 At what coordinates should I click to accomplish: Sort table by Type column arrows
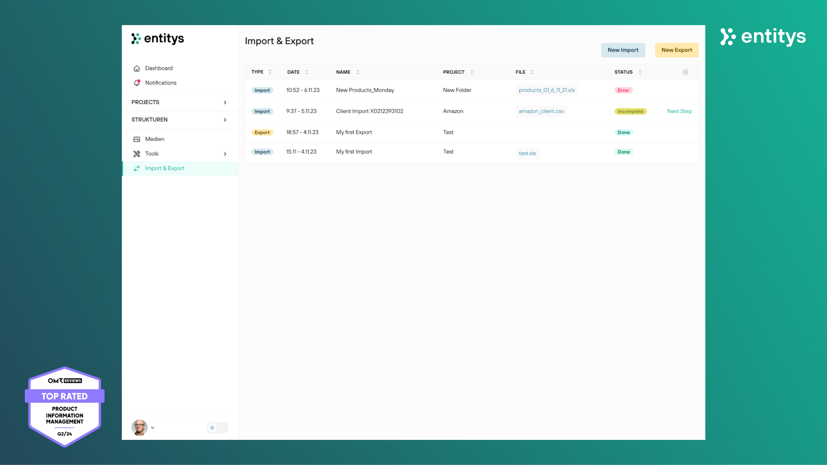pyautogui.click(x=270, y=72)
